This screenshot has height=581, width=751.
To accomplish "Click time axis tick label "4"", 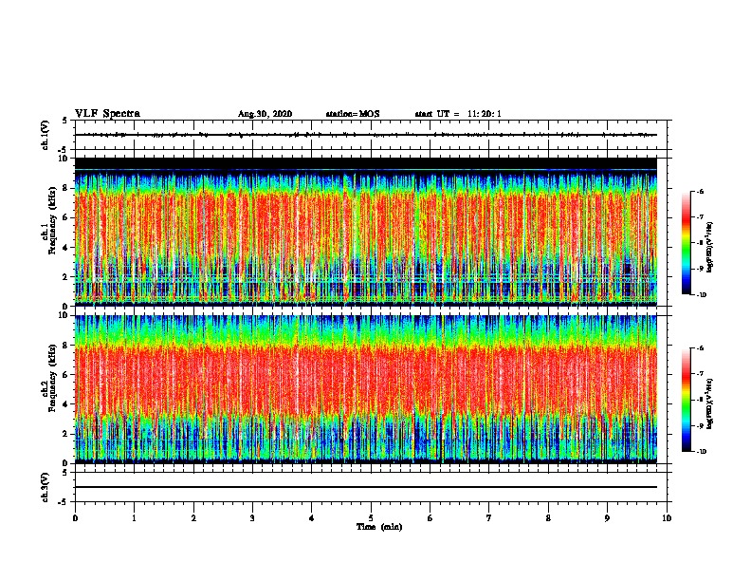I will pyautogui.click(x=312, y=518).
